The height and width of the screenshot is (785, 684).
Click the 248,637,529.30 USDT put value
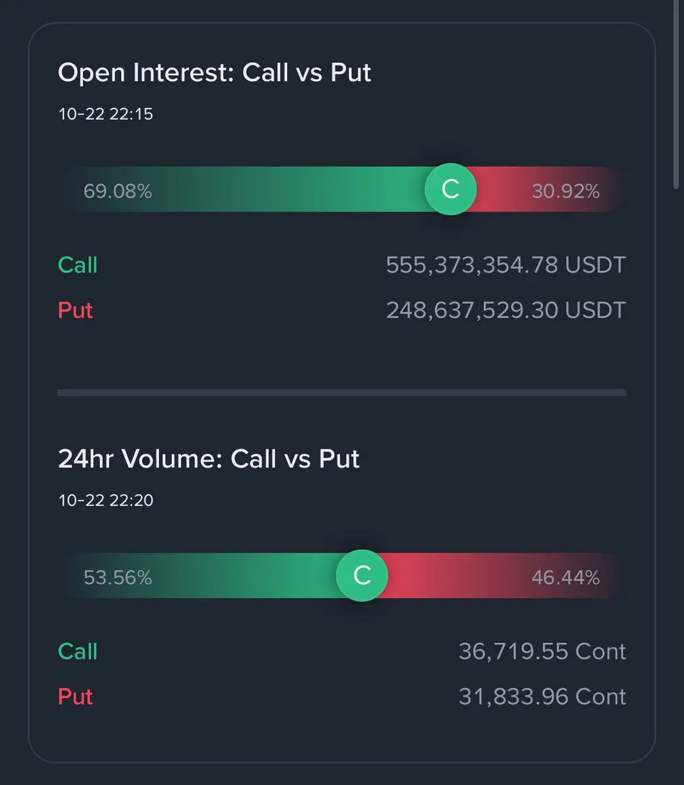pos(505,310)
